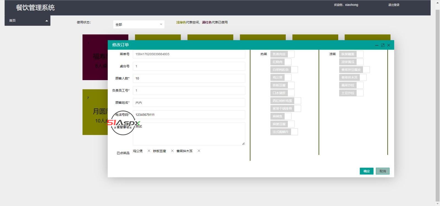The width and height of the screenshot is (440, 206).
Task: Select the purple table 1 card behind dialog
Action: click(x=95, y=57)
